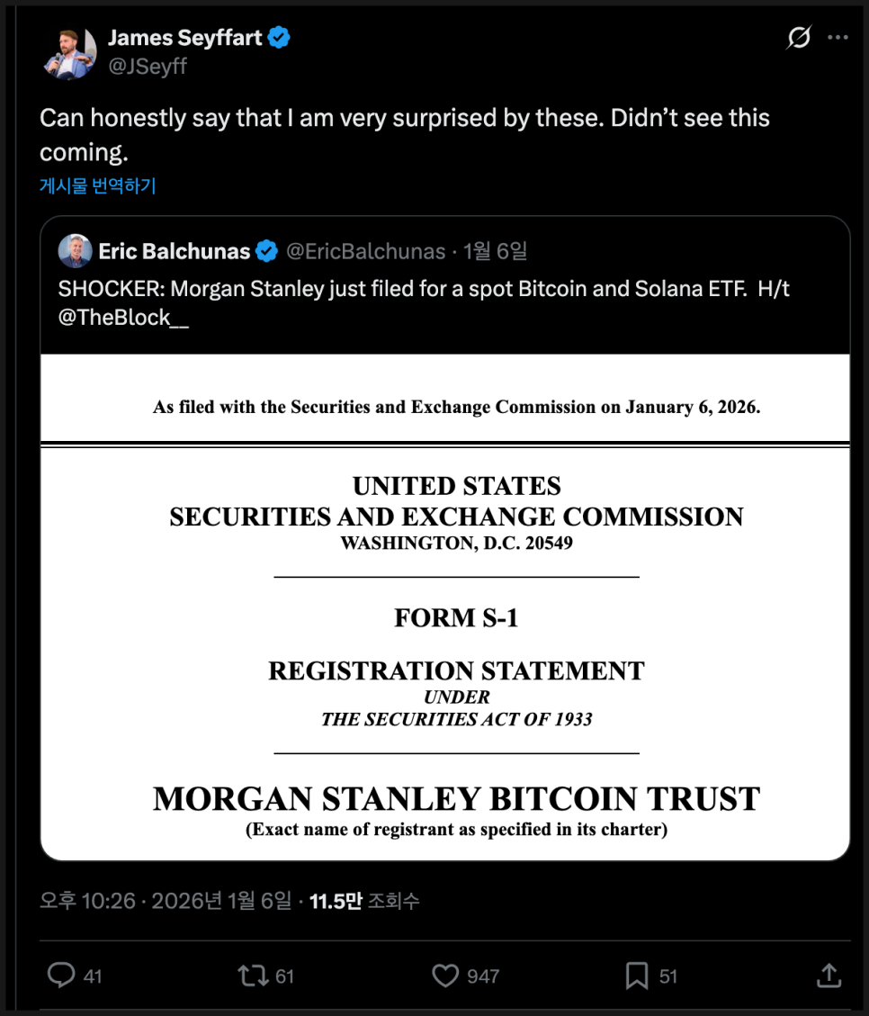This screenshot has width=869, height=1016.
Task: Open the three-dot more options menu
Action: [838, 38]
